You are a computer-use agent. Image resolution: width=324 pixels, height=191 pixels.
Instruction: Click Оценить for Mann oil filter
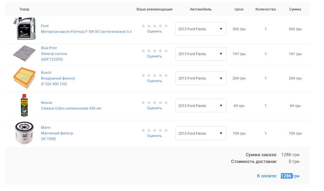[x=154, y=136]
